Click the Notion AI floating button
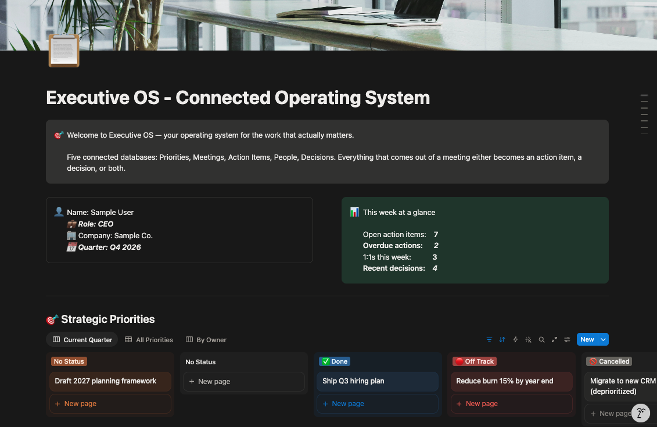 click(641, 413)
